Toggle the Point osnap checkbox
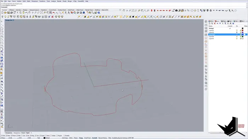The image size is (248, 139). pos(12,135)
